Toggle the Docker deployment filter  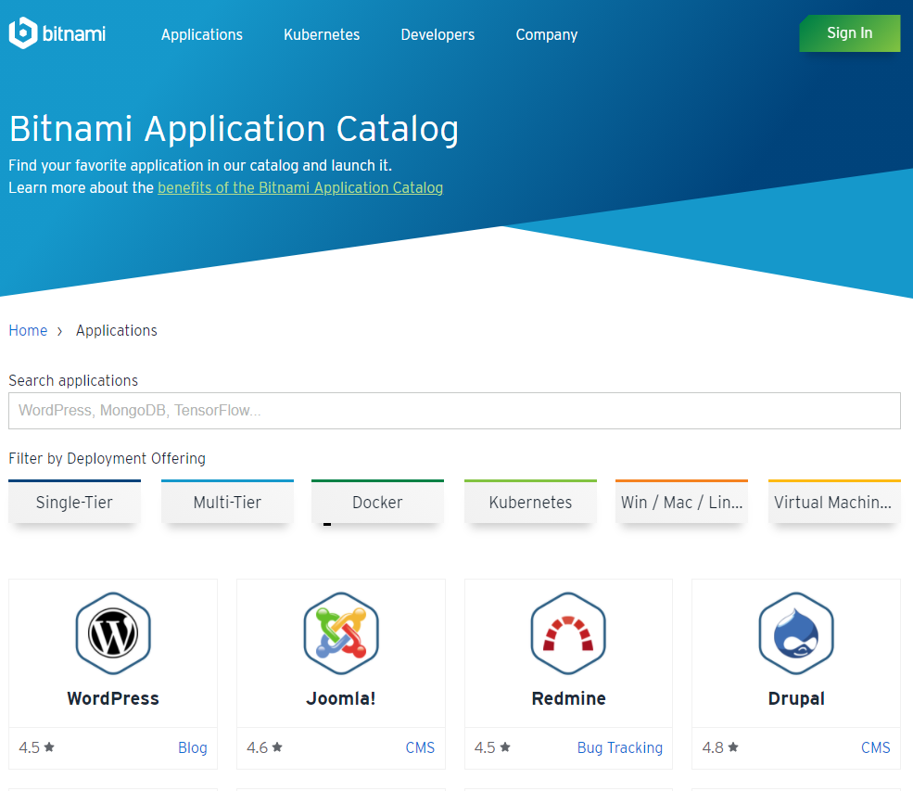click(377, 502)
